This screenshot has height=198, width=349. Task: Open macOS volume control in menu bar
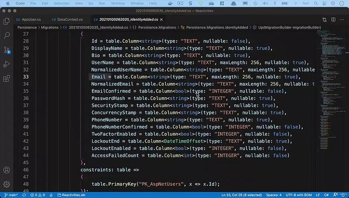(x=266, y=3)
